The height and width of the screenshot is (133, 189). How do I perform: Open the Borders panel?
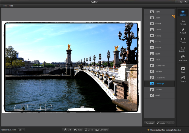pos(183,49)
